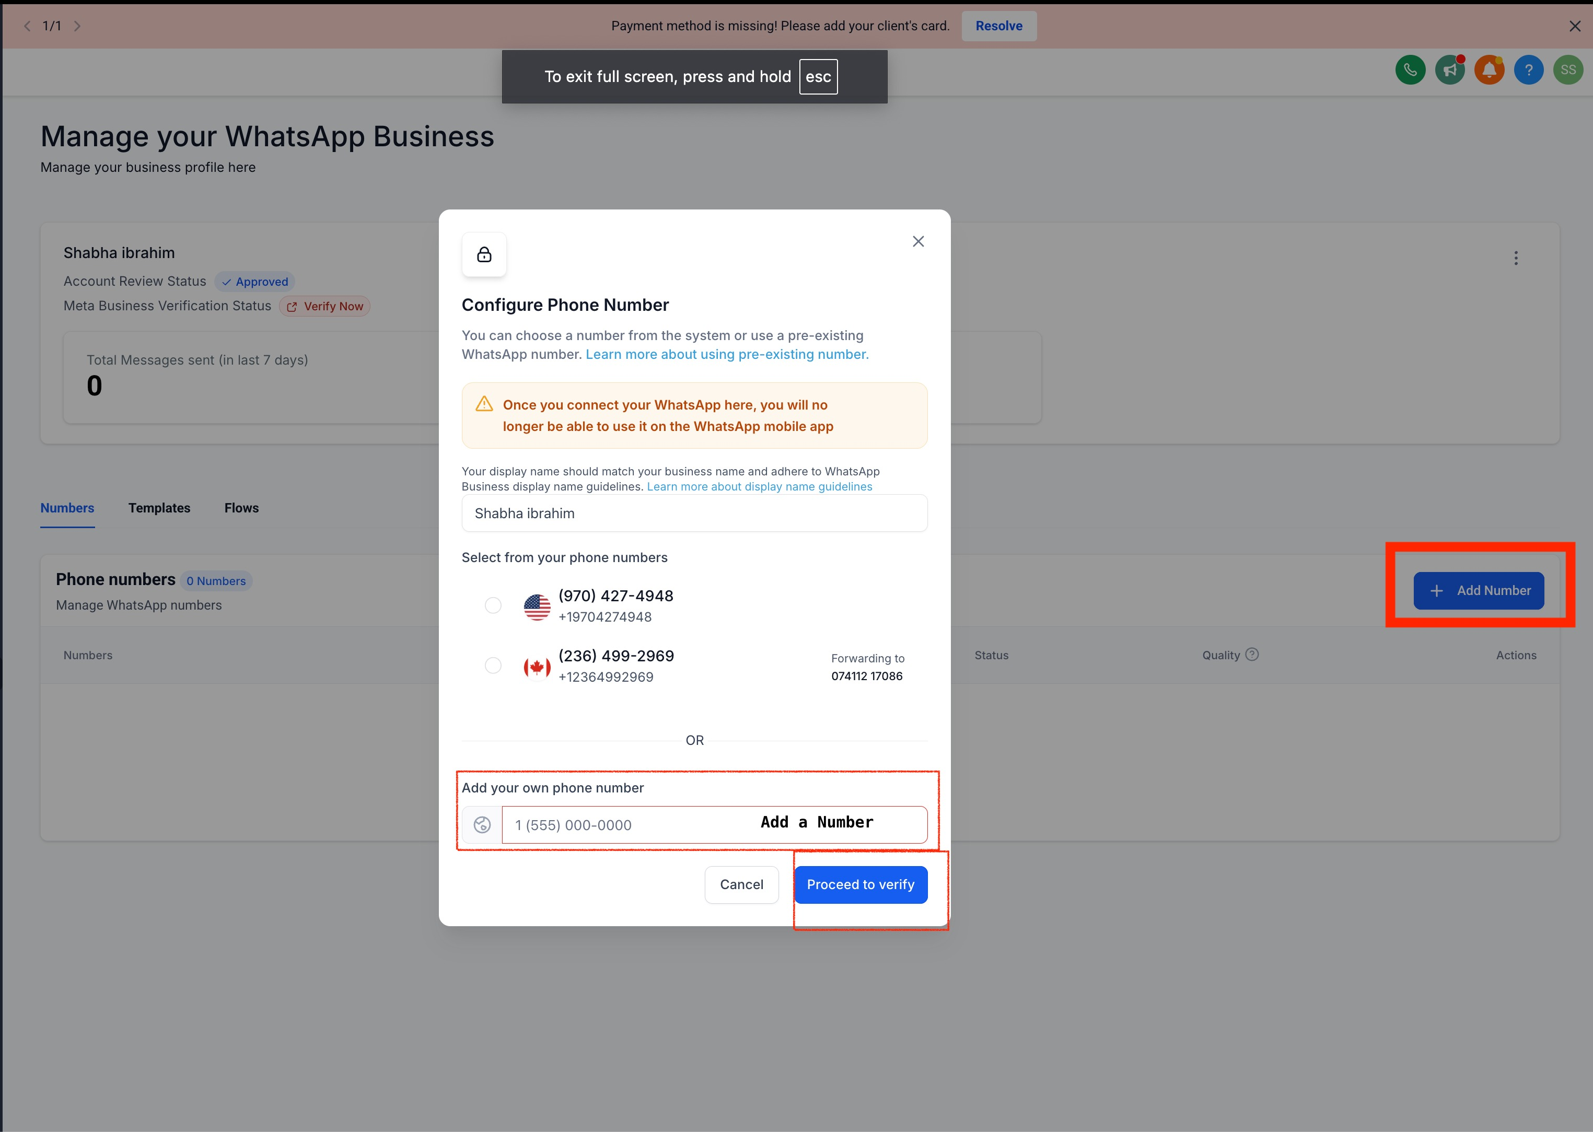Click the Numbers column header in table
This screenshot has width=1593, height=1132.
[x=88, y=655]
